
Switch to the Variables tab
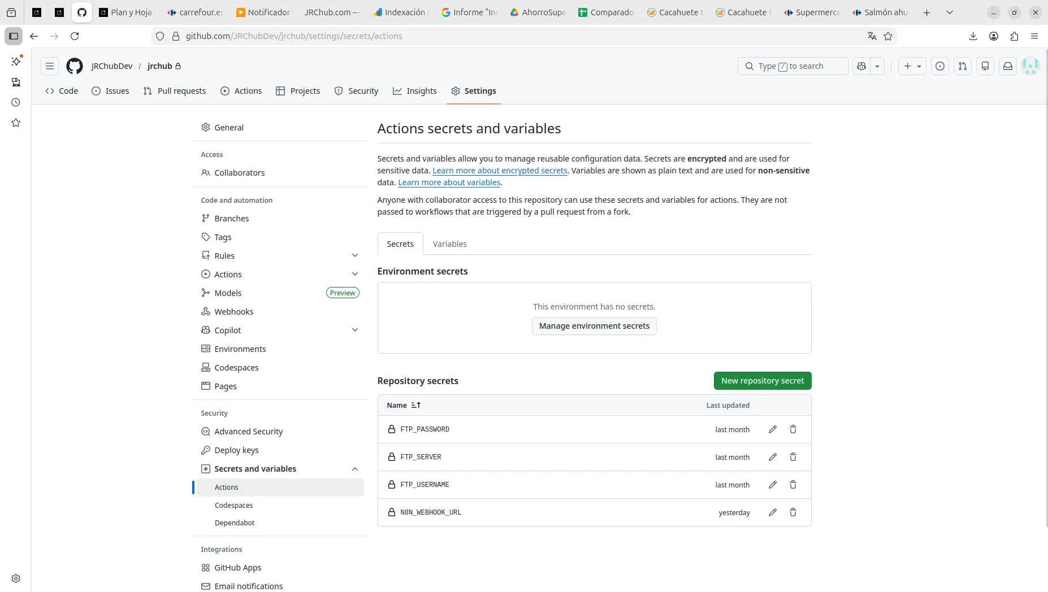[450, 244]
